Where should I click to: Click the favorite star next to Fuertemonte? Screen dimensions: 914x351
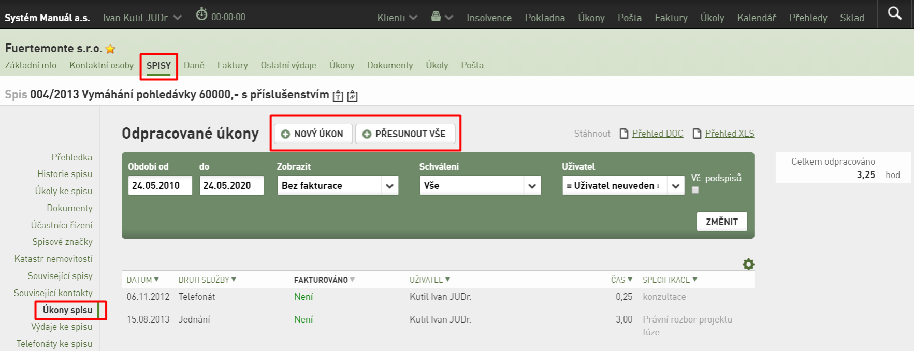(110, 49)
